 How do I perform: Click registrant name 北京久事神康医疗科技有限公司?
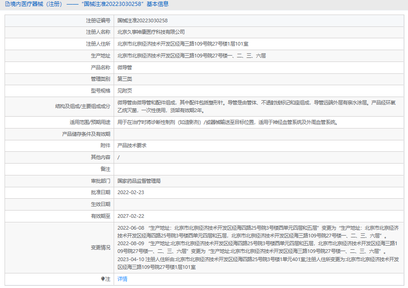click(151, 32)
